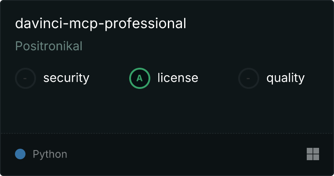Click the word davinci in the server name
Image resolution: width=334 pixels, height=176 pixels.
tap(39, 23)
